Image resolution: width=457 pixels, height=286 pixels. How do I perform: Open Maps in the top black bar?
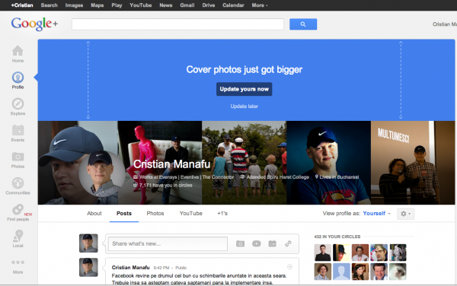97,5
